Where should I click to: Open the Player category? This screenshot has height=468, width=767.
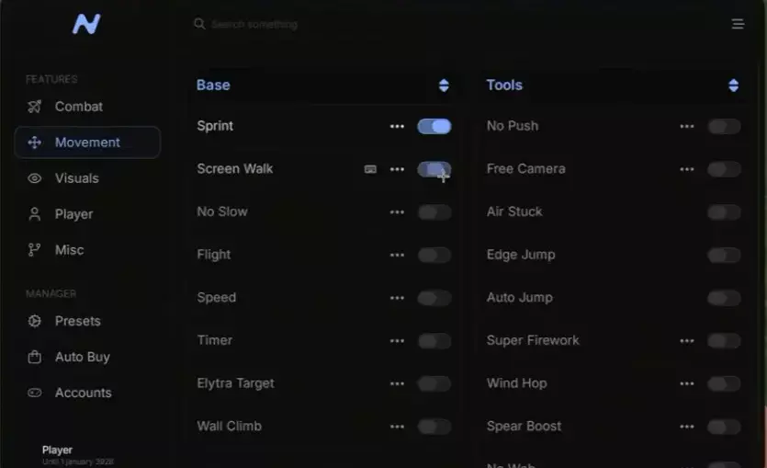(x=87, y=214)
